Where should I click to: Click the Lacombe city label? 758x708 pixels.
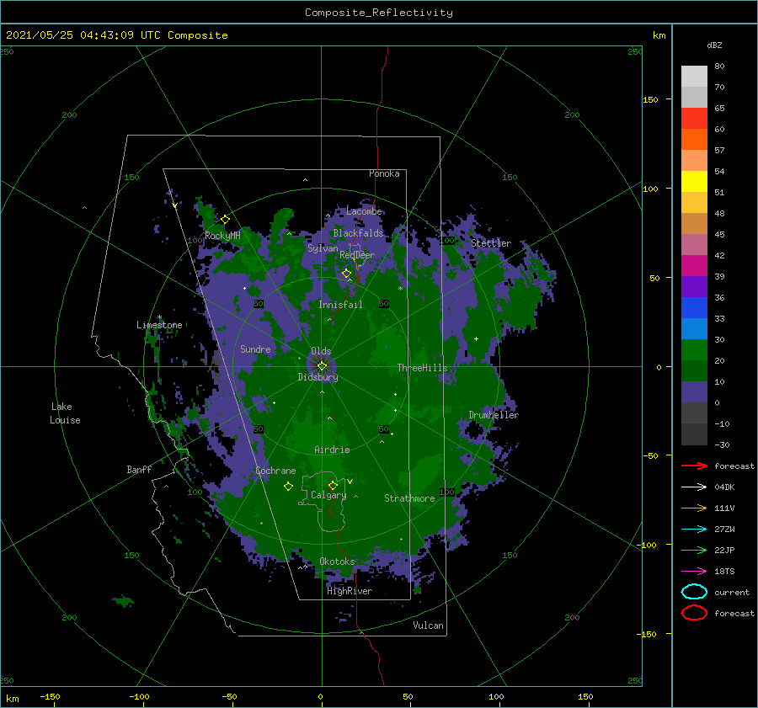[364, 211]
